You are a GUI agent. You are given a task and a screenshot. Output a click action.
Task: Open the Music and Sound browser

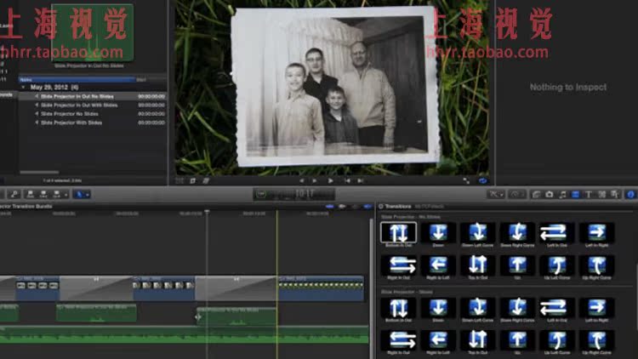point(562,195)
